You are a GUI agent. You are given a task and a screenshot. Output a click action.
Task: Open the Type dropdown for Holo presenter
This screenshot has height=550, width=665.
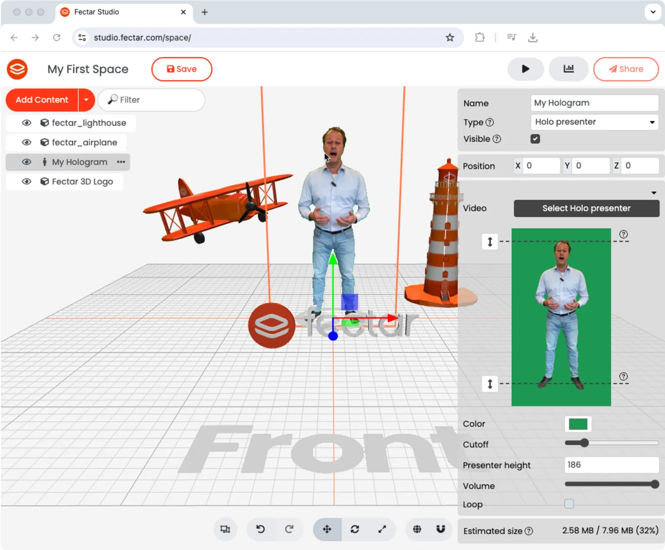[594, 122]
